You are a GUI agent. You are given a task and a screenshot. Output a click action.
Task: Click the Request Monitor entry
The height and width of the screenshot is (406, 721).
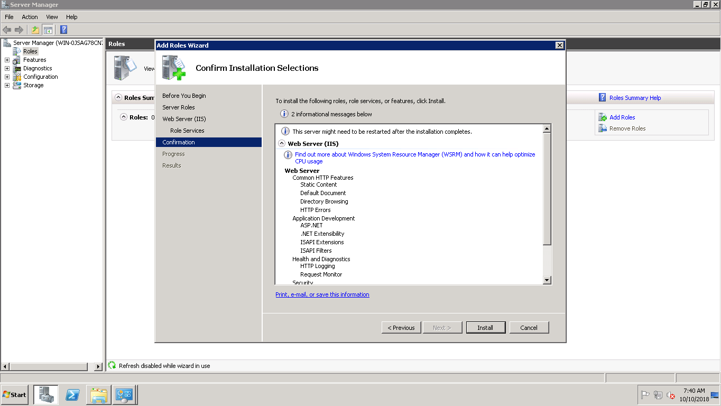point(321,274)
